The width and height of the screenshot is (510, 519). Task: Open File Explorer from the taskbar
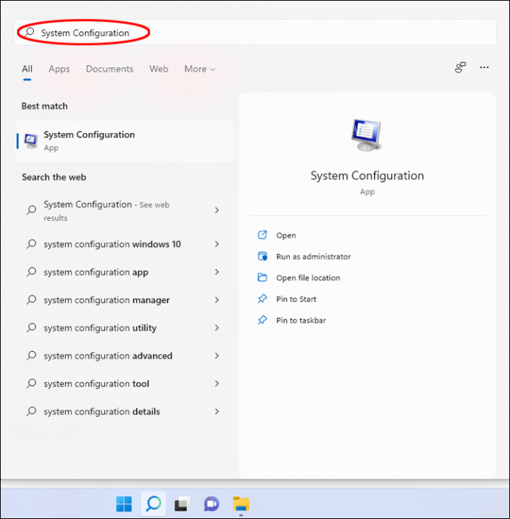pos(241,504)
